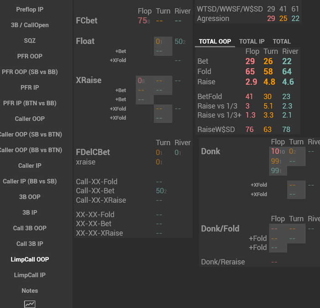
Task: Switch to TOTAL OOP tab
Action: pos(215,42)
